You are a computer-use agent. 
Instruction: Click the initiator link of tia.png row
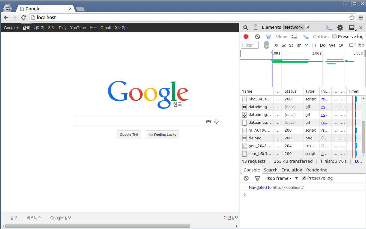tap(325, 138)
